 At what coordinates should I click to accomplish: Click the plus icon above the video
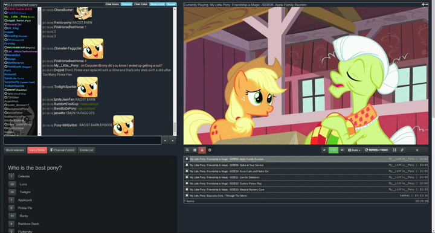point(423,4)
